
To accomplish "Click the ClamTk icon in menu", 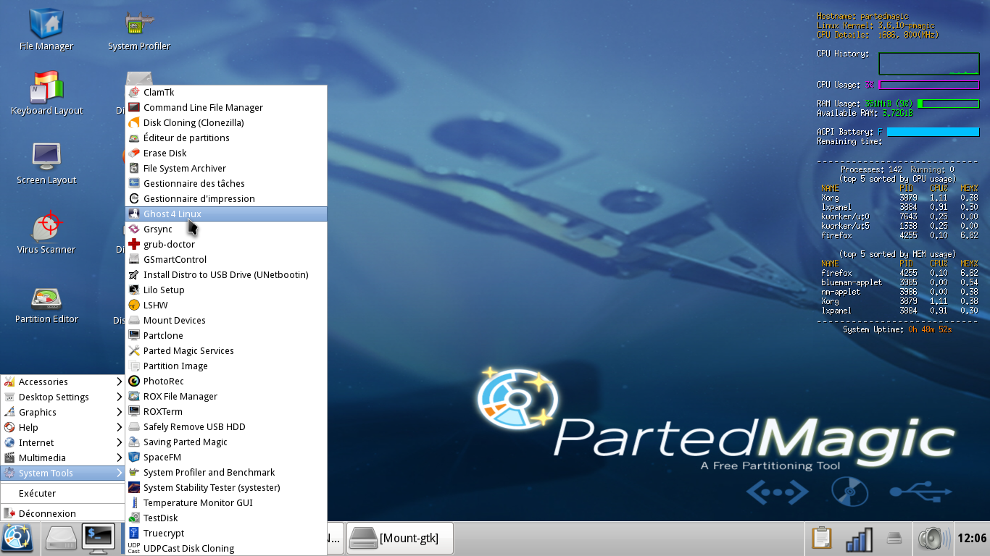I will [x=134, y=92].
